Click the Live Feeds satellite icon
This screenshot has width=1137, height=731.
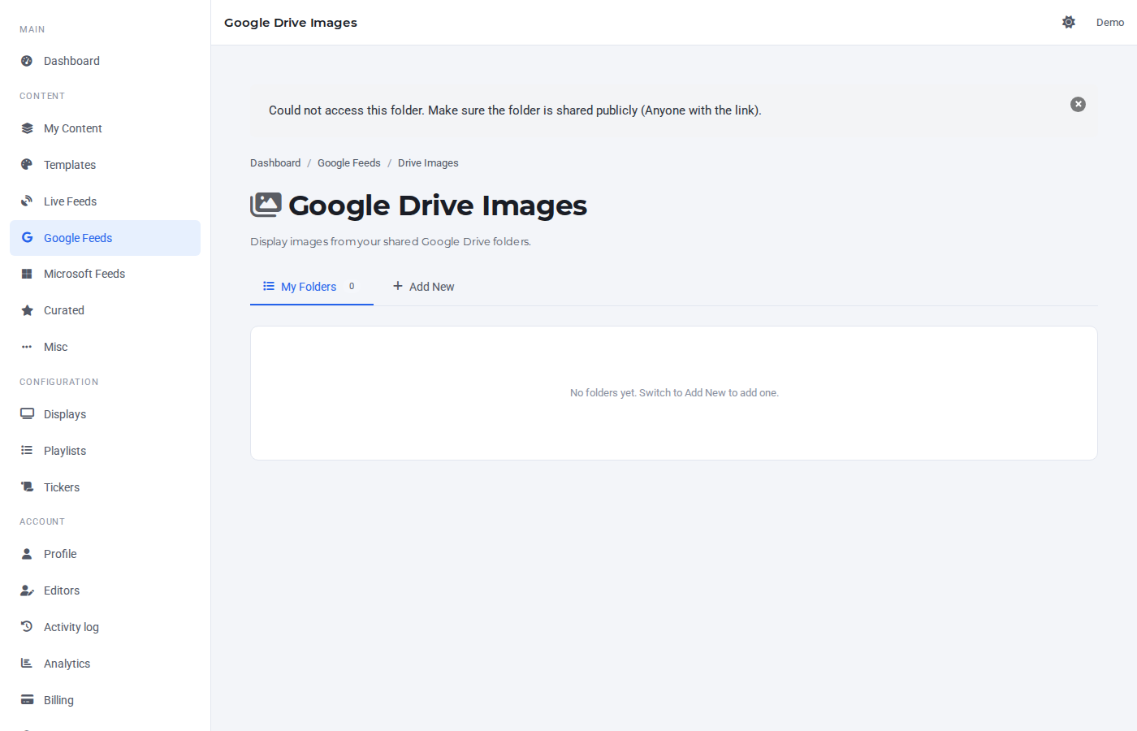pyautogui.click(x=27, y=201)
